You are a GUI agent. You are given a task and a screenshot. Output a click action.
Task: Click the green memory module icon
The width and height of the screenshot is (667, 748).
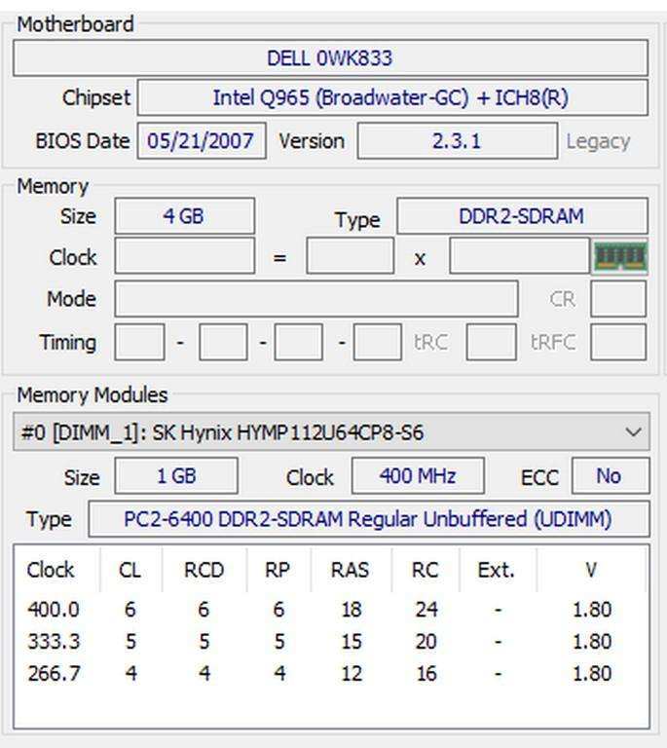tap(620, 257)
